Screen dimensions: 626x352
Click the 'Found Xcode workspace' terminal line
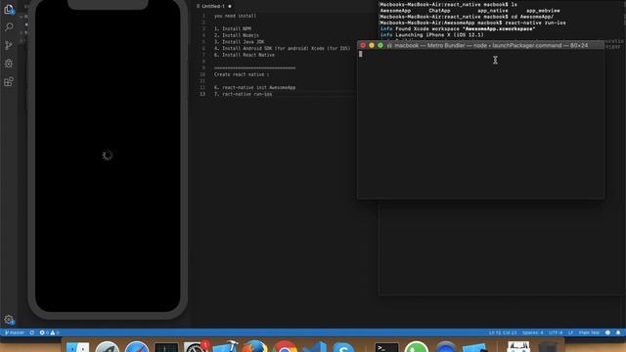[458, 28]
